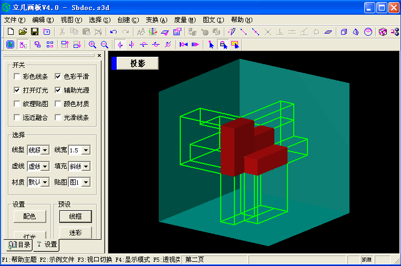Click the toggle-side-panel list icon
This screenshot has height=266, width=401.
click(10, 45)
